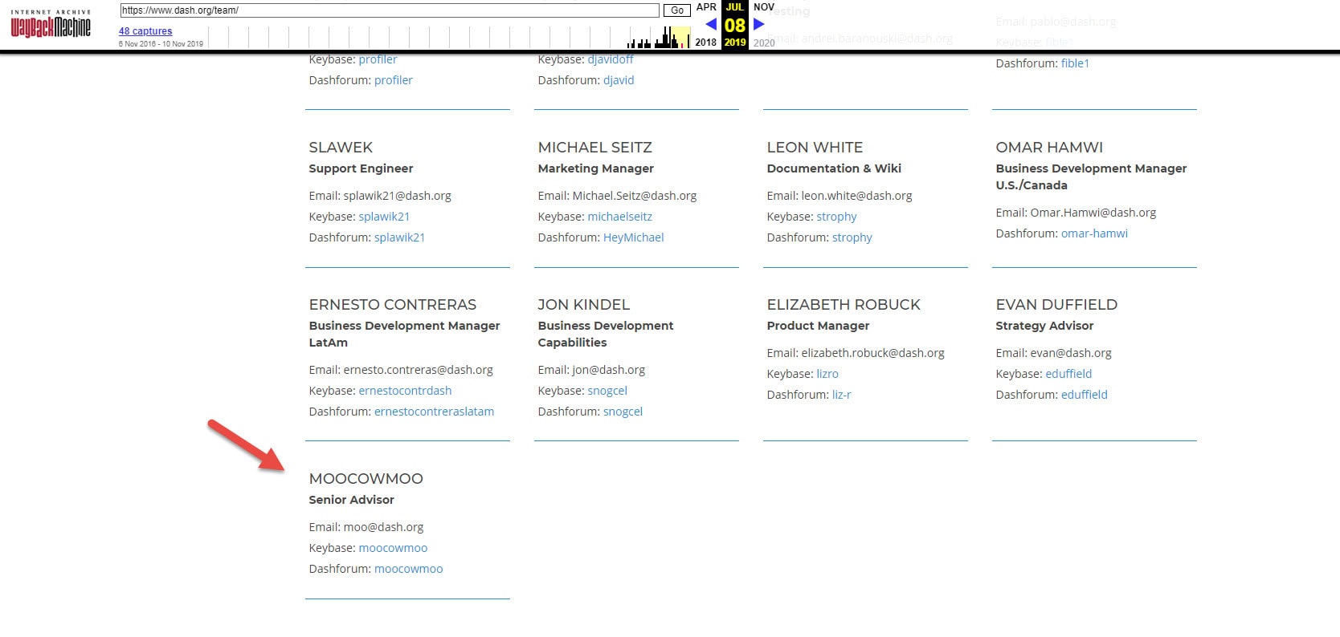Image resolution: width=1340 pixels, height=637 pixels.
Task: Click the Product Manager title
Action: [818, 326]
